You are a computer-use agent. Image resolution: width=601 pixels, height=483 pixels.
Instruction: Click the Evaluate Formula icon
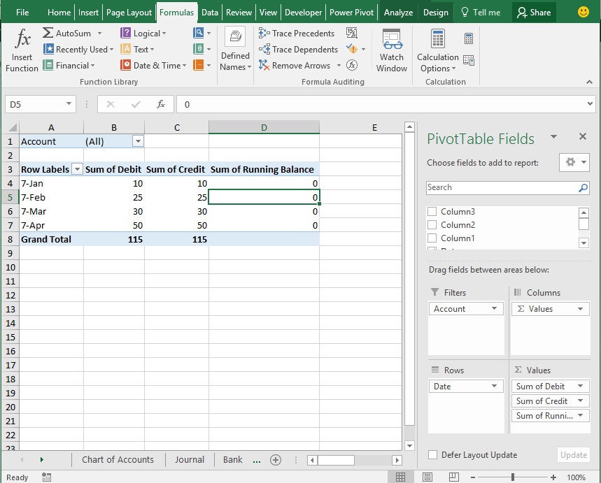pos(352,65)
